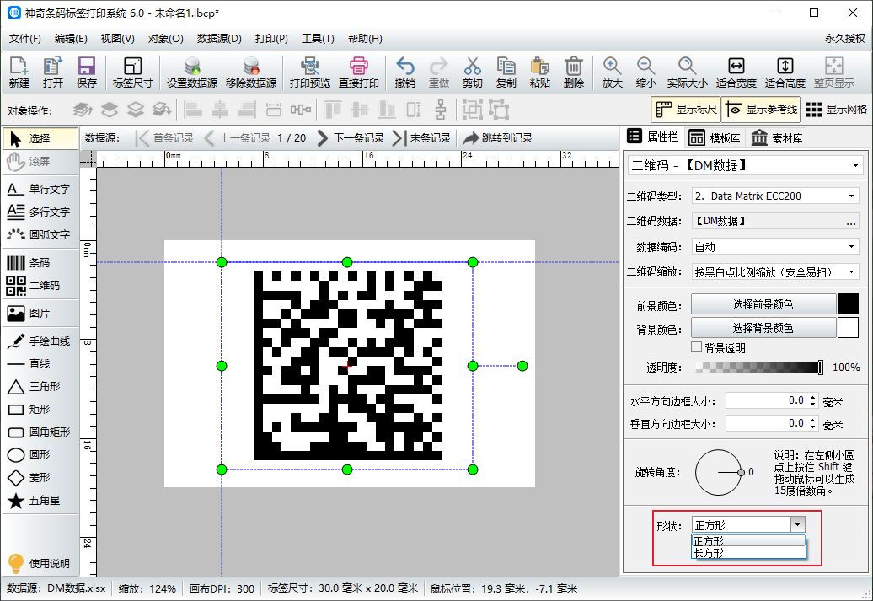Open the 数据源(D) menu
The width and height of the screenshot is (873, 601).
tap(219, 39)
